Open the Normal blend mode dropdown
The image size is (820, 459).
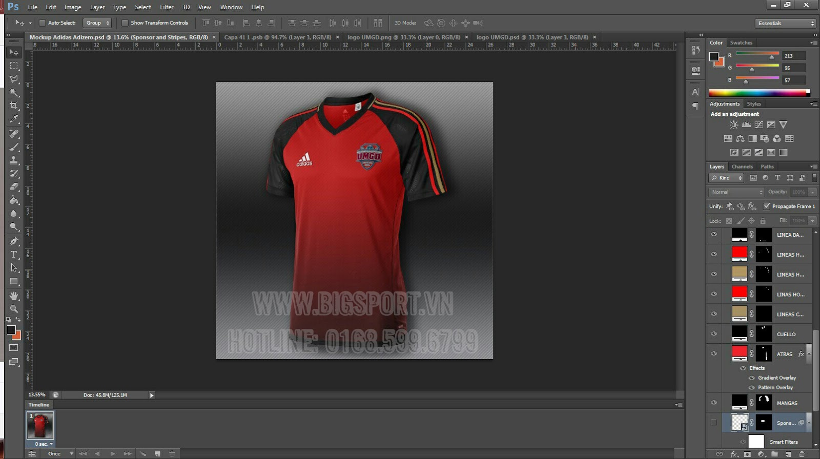736,192
